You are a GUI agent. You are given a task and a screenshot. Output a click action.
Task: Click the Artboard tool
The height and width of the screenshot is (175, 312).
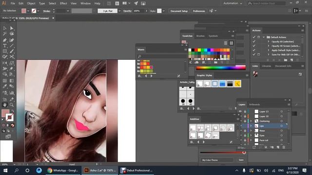4,99
